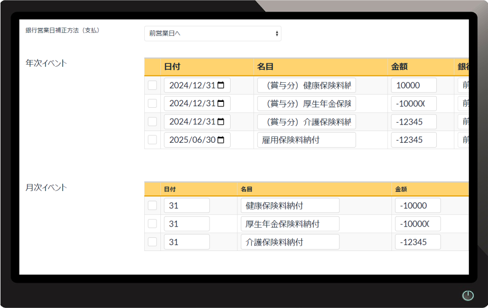Check the monthly 介護保険料納付 row checkbox
This screenshot has height=308, width=488.
(153, 242)
